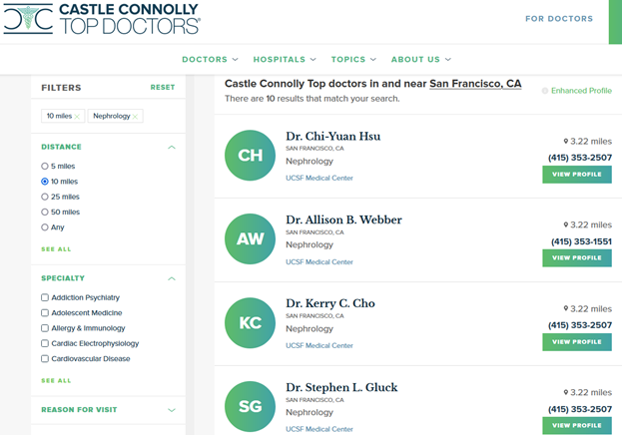Check the Allergy & Immunology specialty
622x436 pixels.
[x=45, y=328]
